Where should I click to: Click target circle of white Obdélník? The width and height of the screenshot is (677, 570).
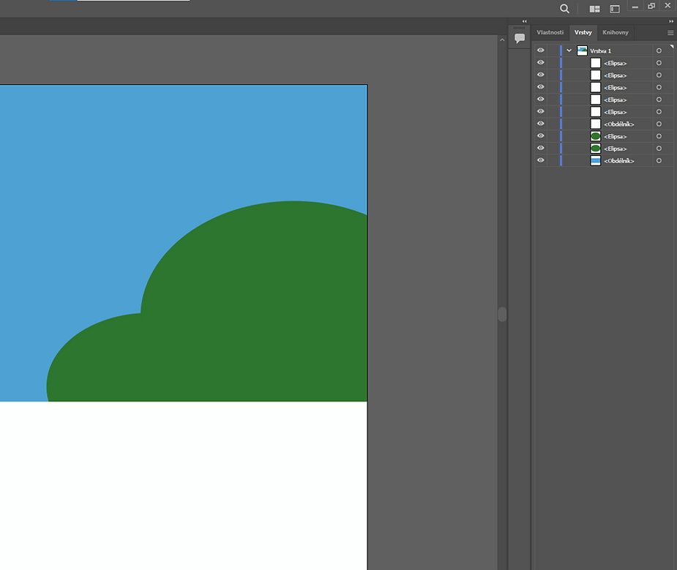659,124
